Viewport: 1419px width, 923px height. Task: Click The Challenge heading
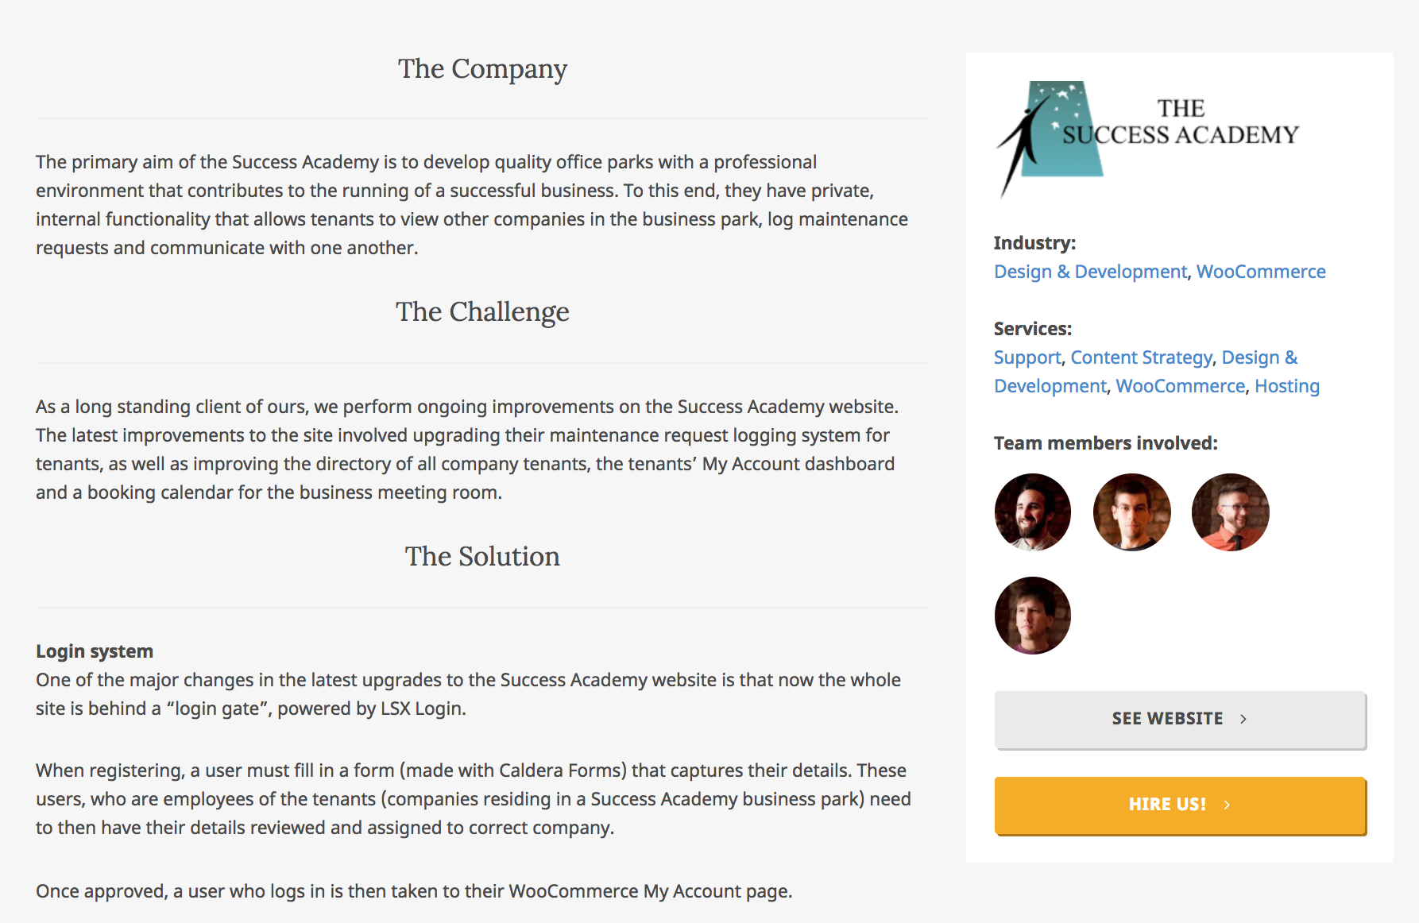[x=482, y=312]
